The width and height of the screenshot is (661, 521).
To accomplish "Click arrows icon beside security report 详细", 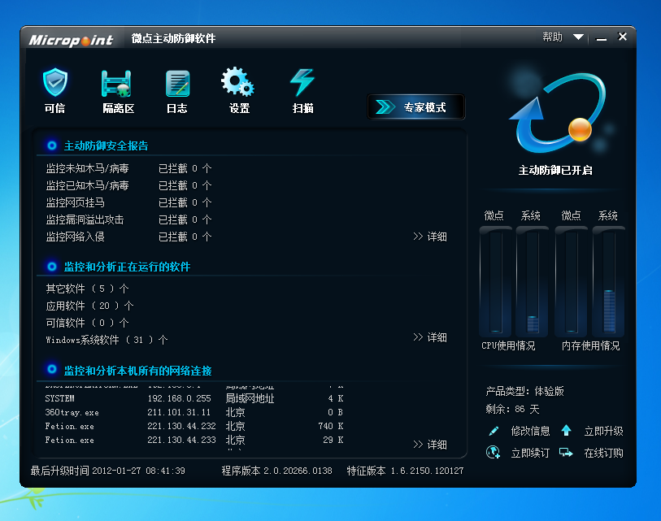I will 418,236.
